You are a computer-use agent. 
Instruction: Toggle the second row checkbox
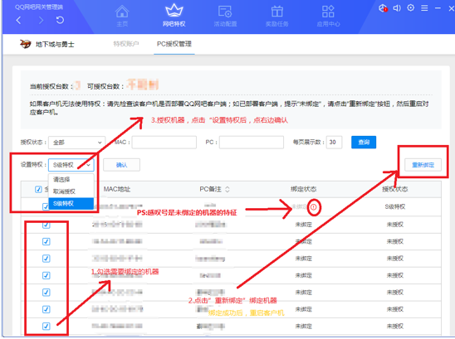46,225
